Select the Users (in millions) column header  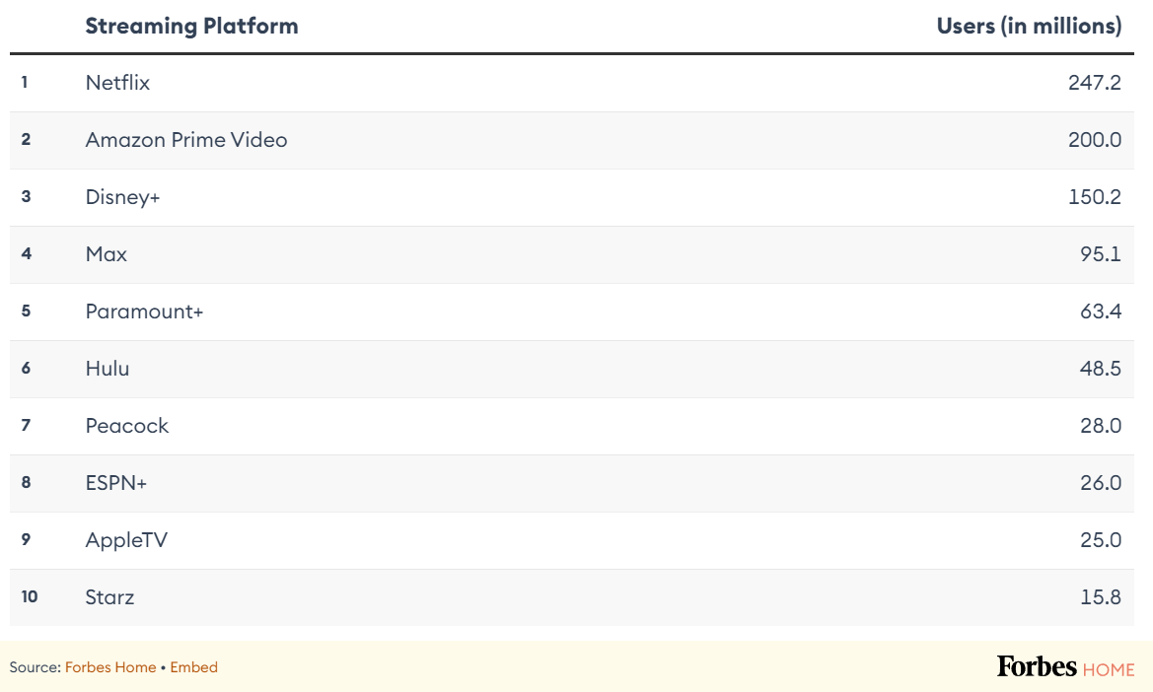(1029, 27)
